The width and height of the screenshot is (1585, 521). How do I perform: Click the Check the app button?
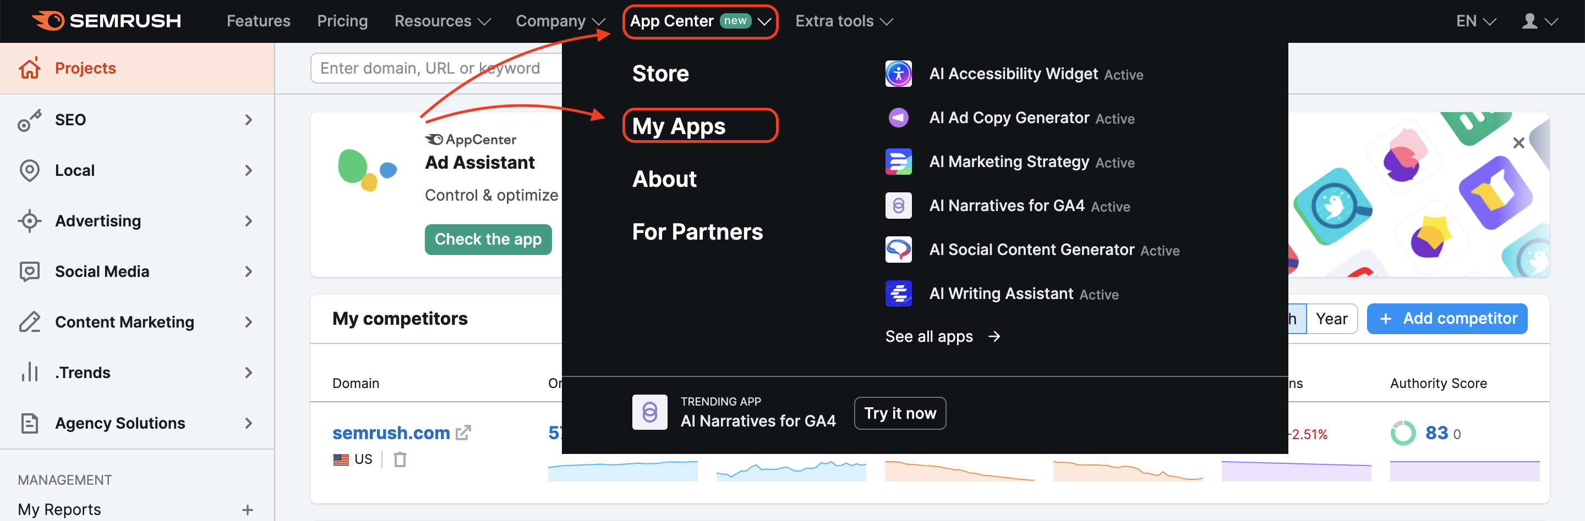(488, 239)
